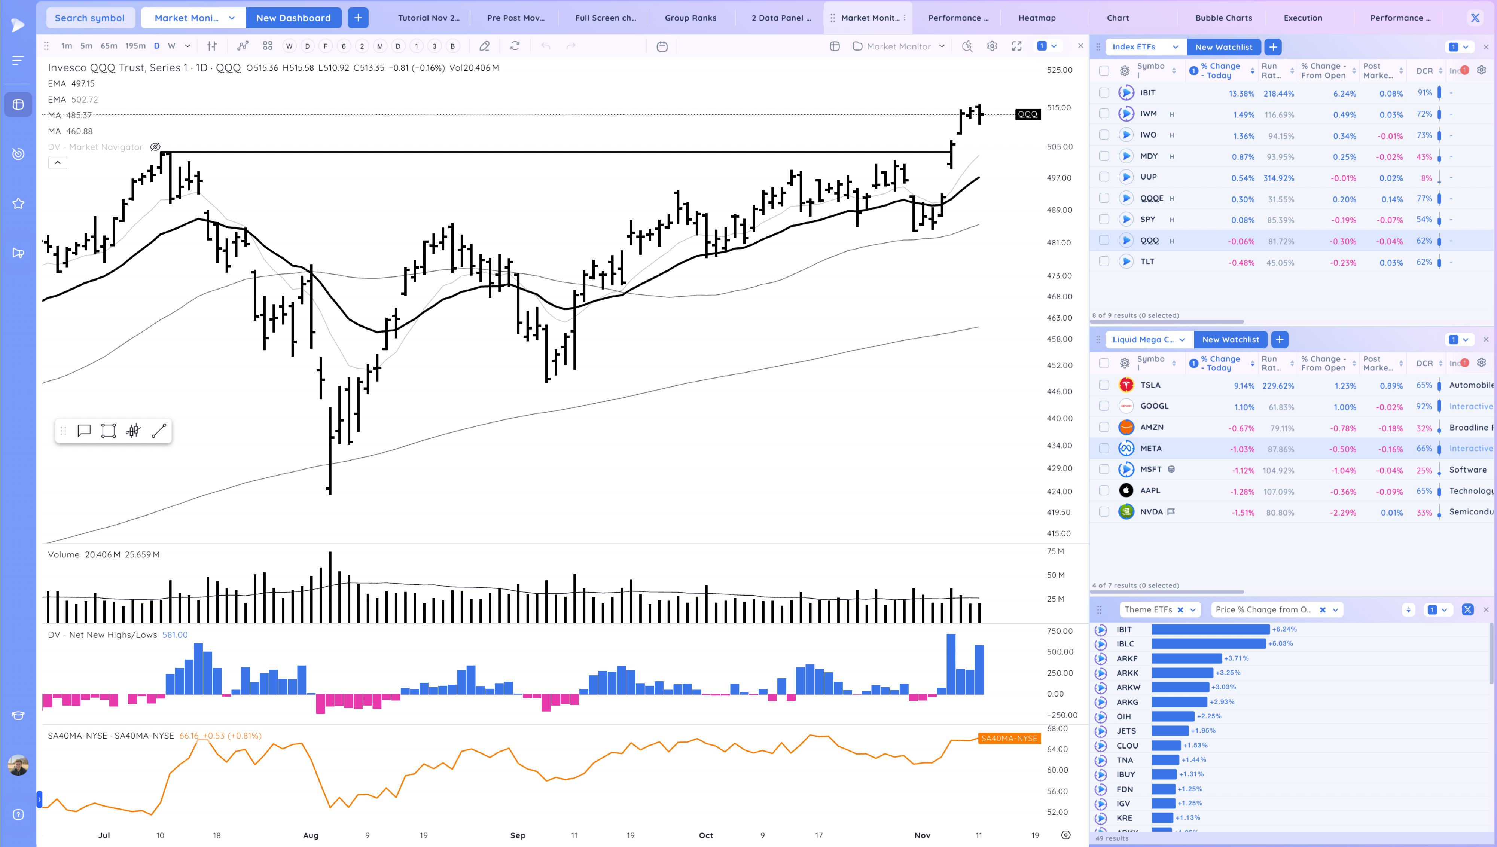This screenshot has height=847, width=1497.
Task: Click the New Dashboard button
Action: click(293, 18)
